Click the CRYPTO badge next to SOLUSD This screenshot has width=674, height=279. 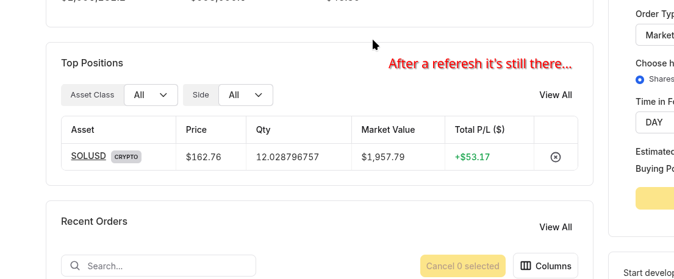pyautogui.click(x=126, y=157)
